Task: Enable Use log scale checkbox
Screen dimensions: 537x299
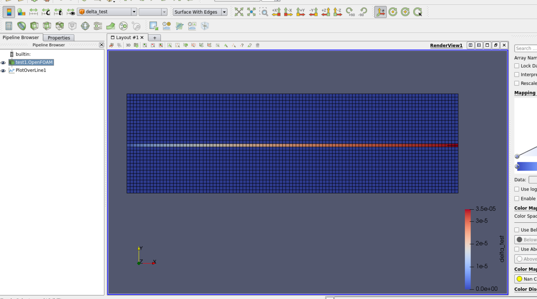Action: (x=517, y=189)
